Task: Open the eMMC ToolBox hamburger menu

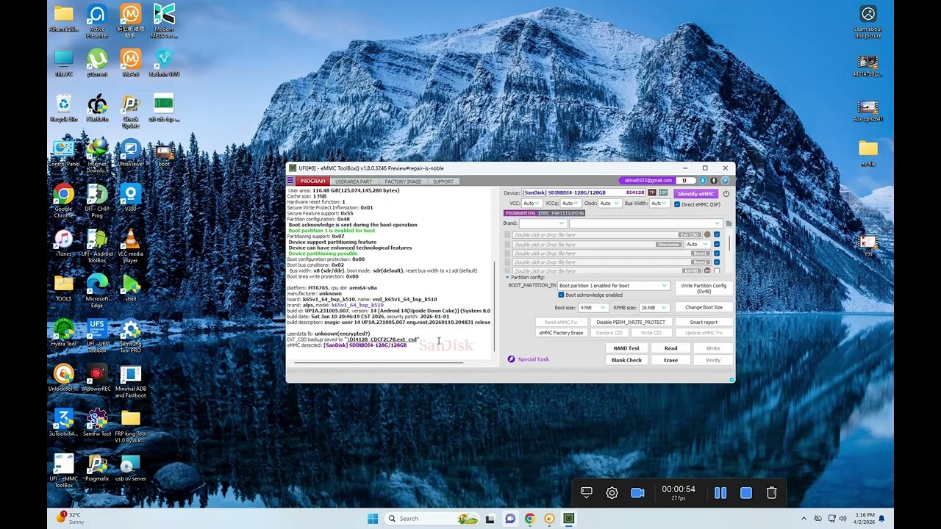Action: point(290,181)
